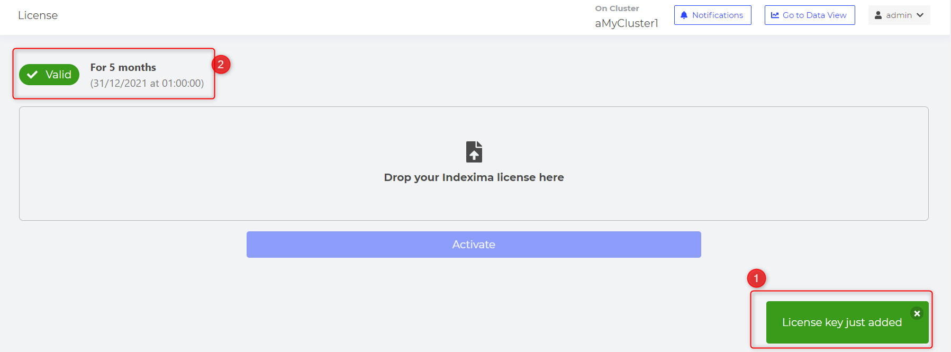Click red annotation marker number 2

(221, 65)
